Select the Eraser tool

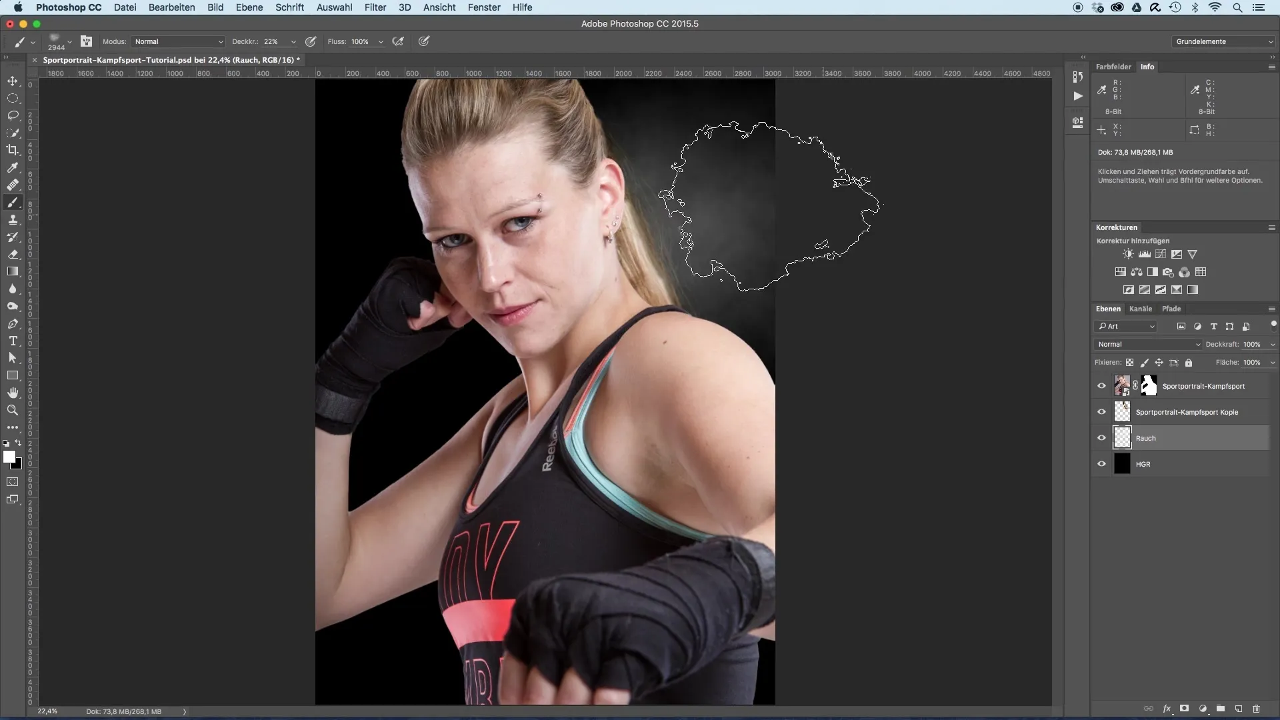[x=13, y=254]
